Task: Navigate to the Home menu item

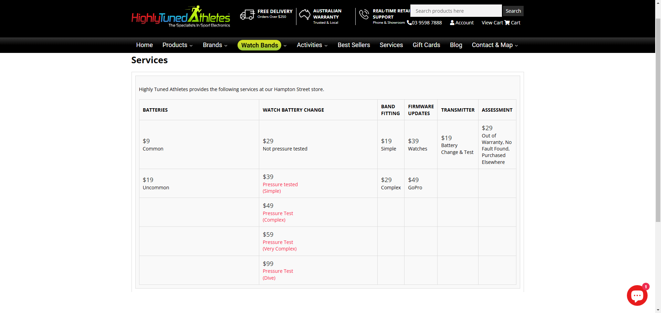Action: (144, 45)
